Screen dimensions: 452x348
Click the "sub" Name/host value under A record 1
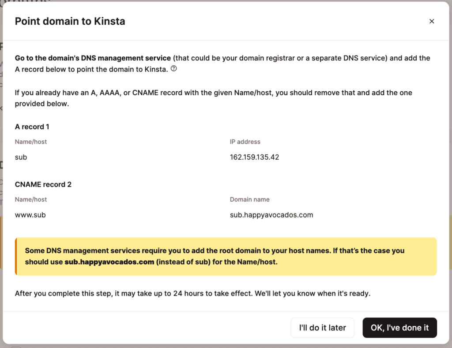point(21,157)
